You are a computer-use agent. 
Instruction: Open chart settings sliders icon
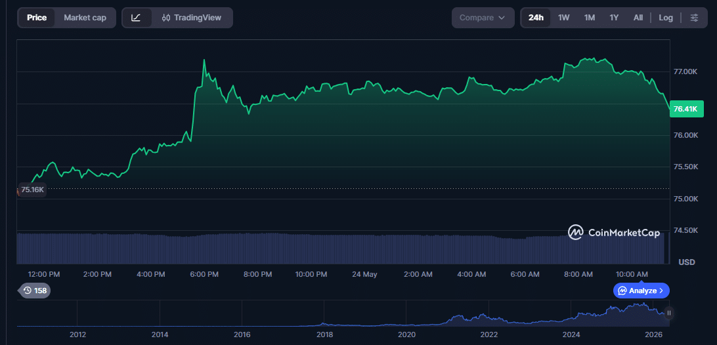pyautogui.click(x=694, y=18)
